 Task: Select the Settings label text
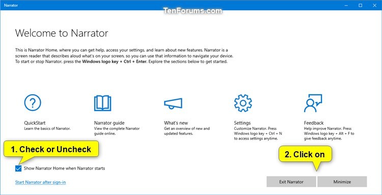coord(242,123)
